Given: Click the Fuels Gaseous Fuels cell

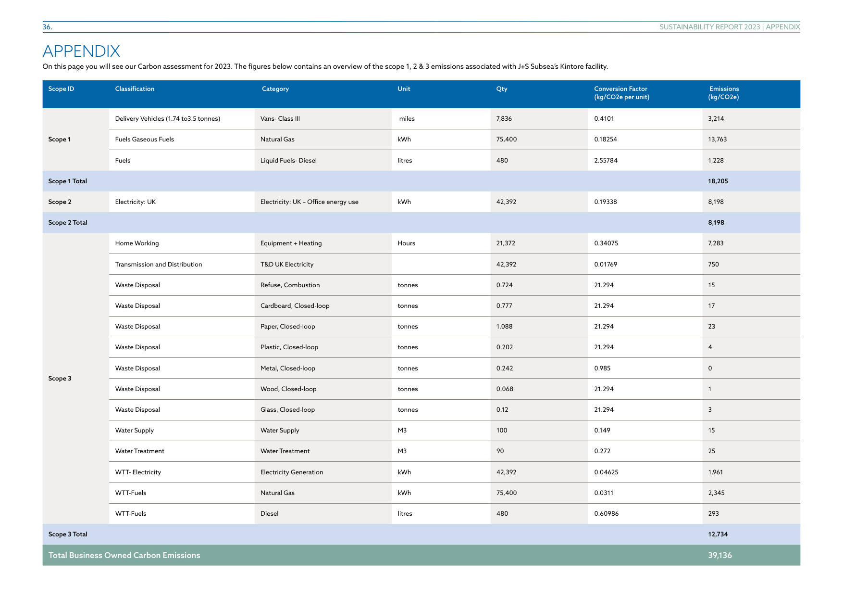Looking at the screenshot, I should point(145,140).
